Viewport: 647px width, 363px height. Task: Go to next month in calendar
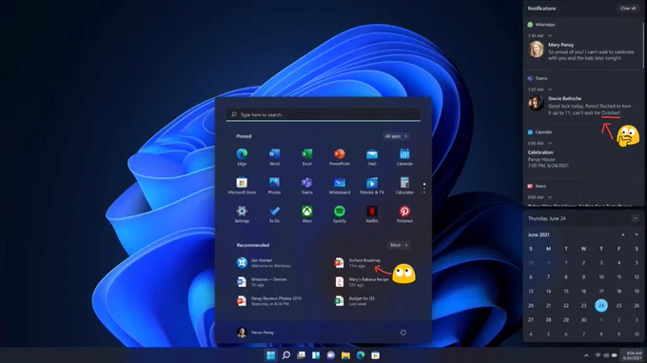[x=637, y=234]
